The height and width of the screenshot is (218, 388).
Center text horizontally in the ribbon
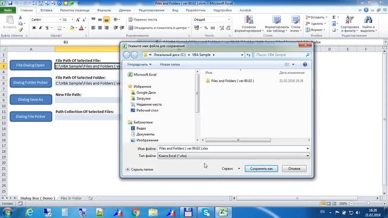100,28
